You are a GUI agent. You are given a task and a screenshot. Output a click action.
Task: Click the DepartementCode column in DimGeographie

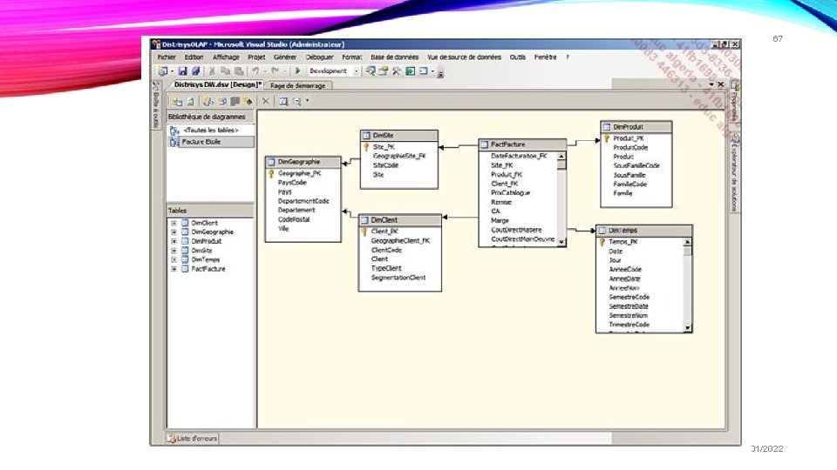click(x=303, y=201)
